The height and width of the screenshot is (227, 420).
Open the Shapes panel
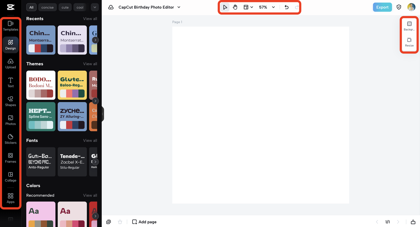[10, 102]
